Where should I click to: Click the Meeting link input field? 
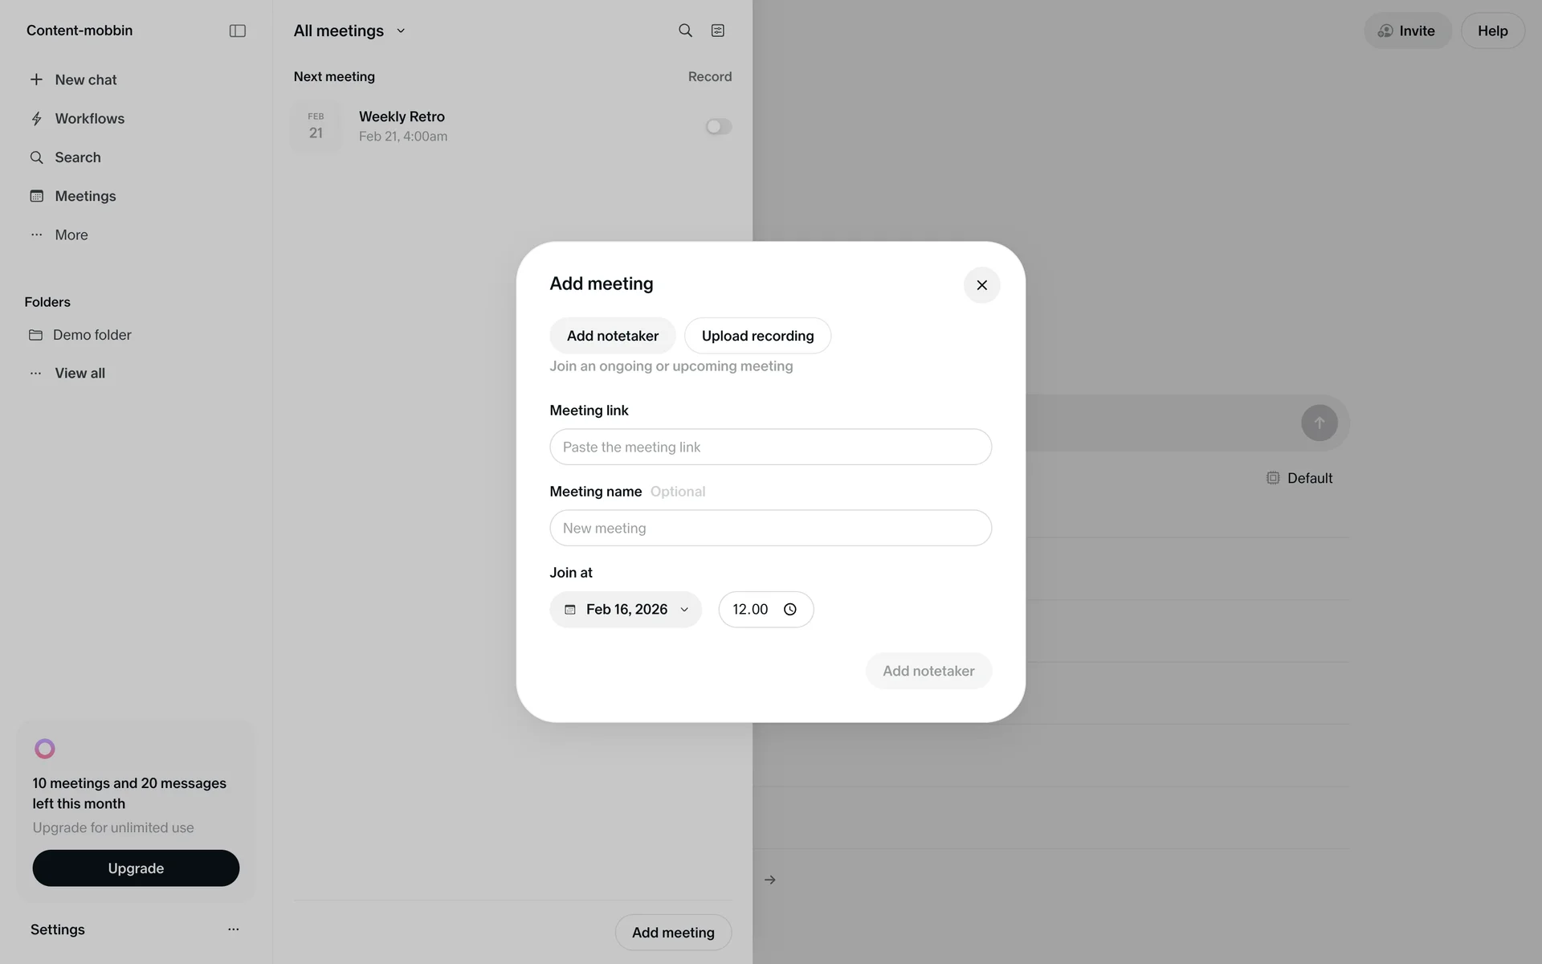tap(770, 447)
